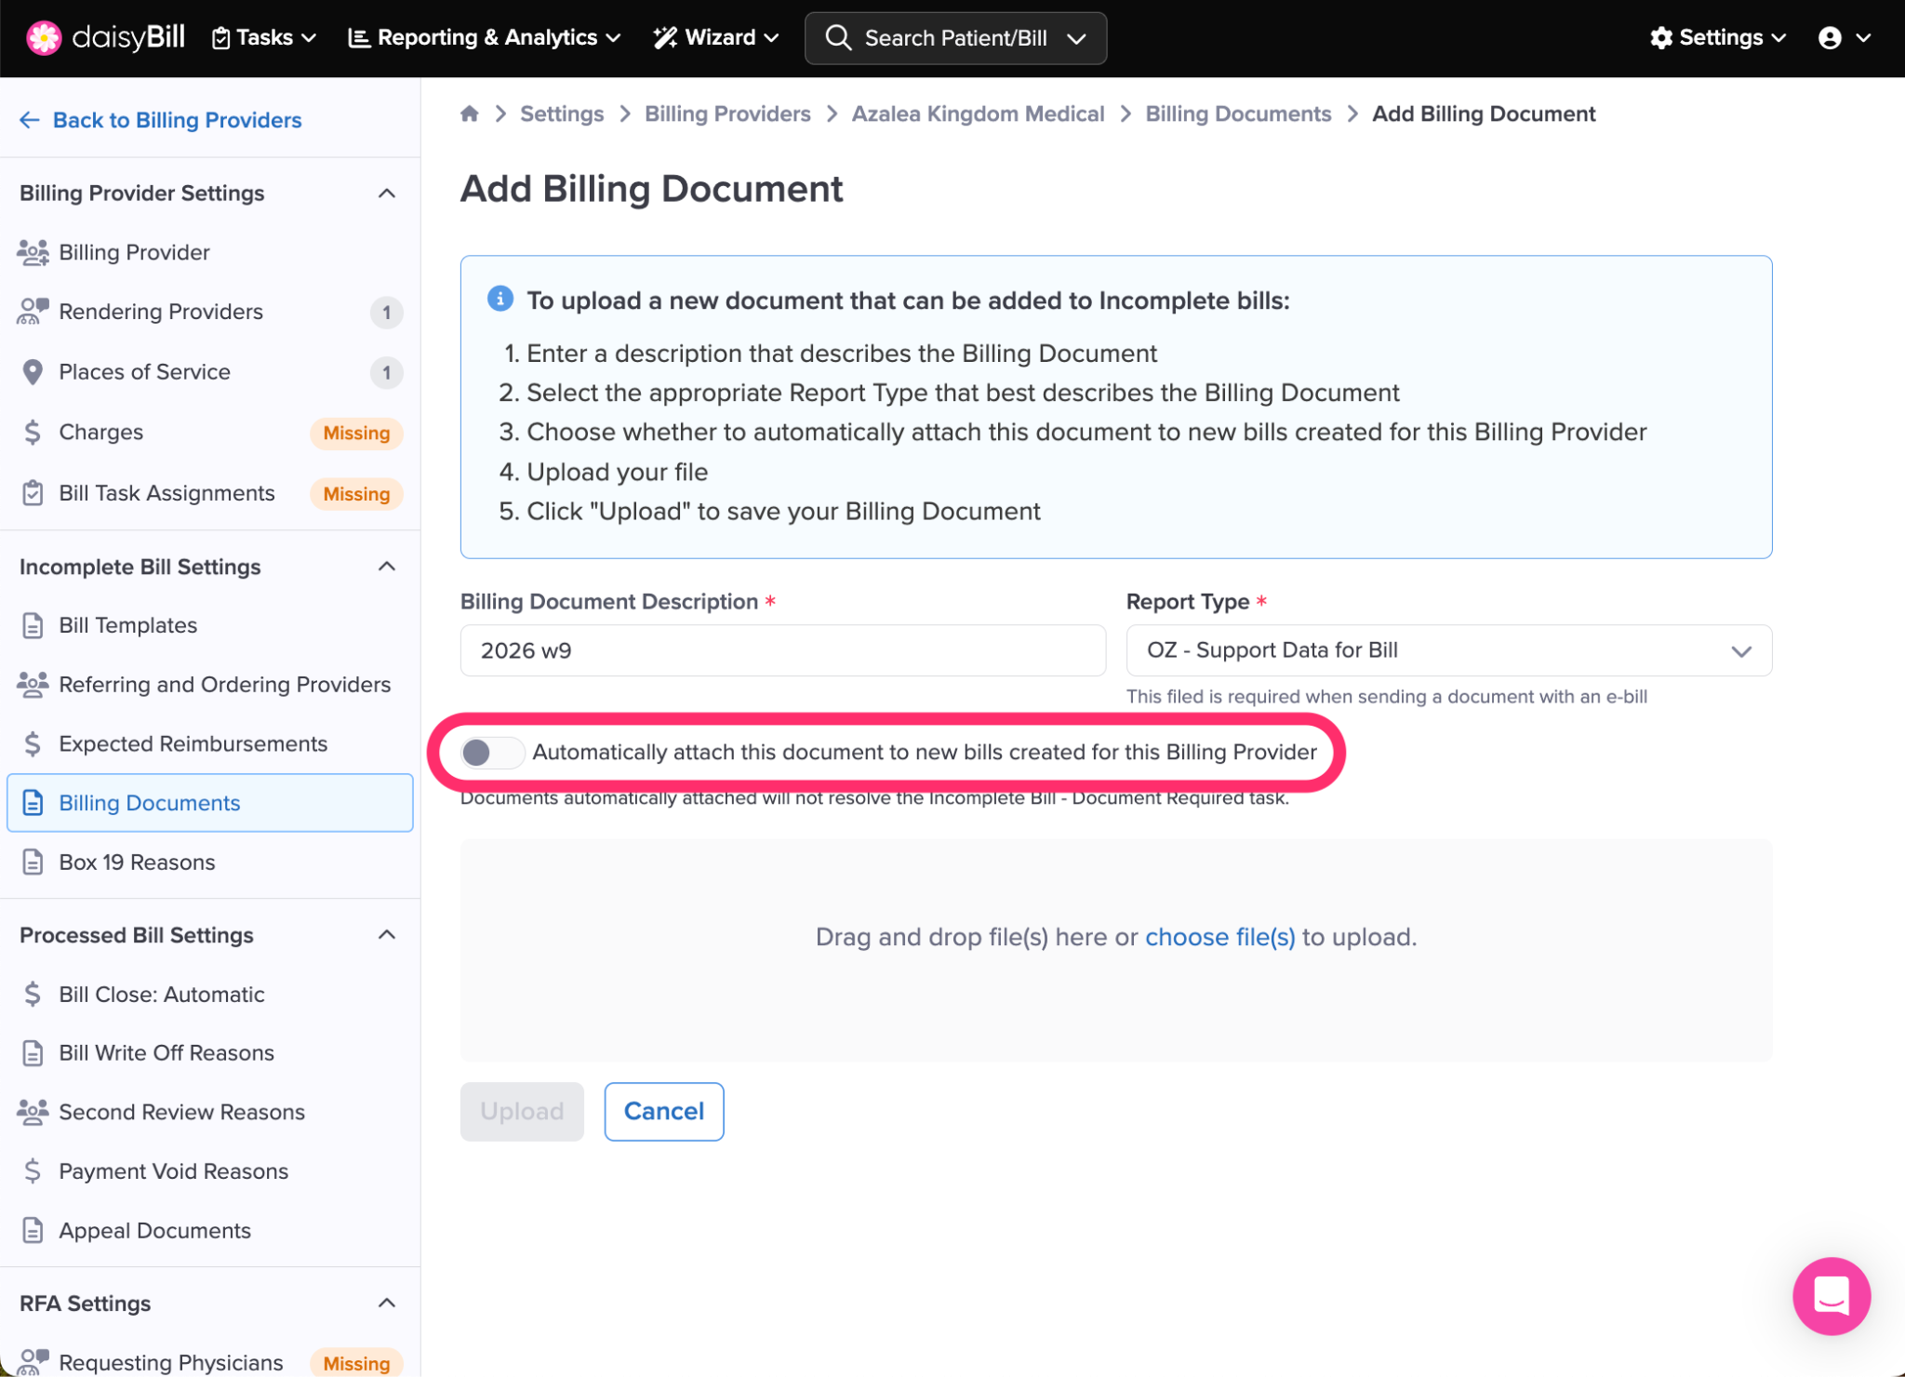Enable automatic document attach toggle
The image size is (1905, 1377).
(x=491, y=753)
